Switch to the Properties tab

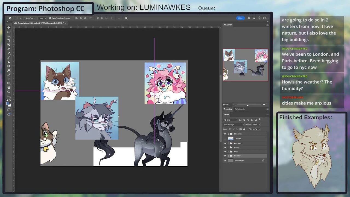(228, 109)
